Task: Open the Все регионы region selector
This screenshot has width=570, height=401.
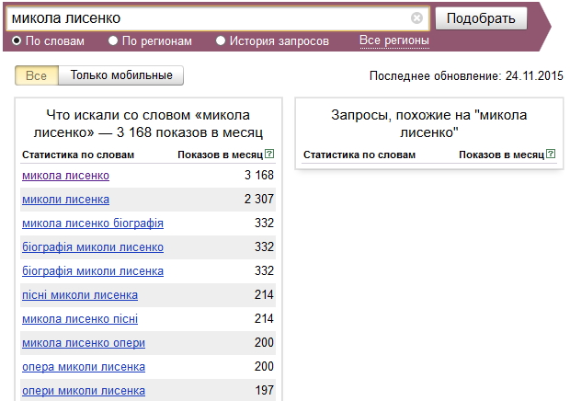Action: tap(394, 40)
